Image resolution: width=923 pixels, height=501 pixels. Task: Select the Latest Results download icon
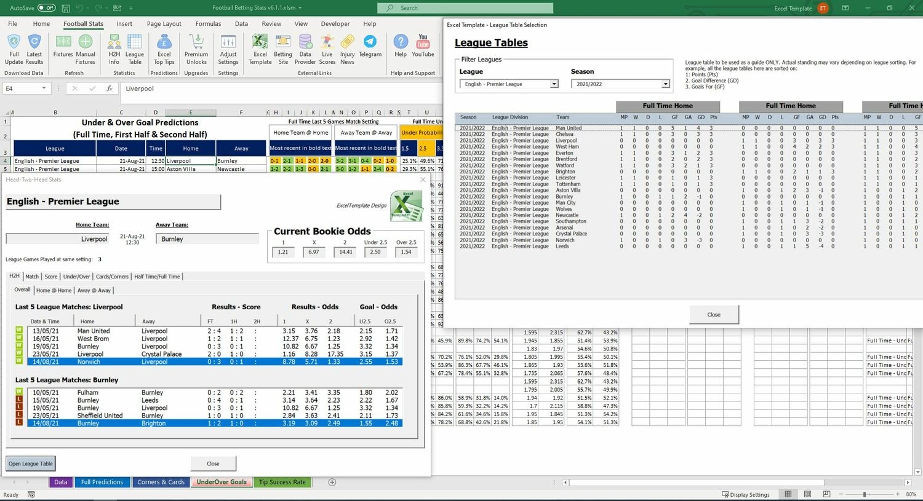35,49
